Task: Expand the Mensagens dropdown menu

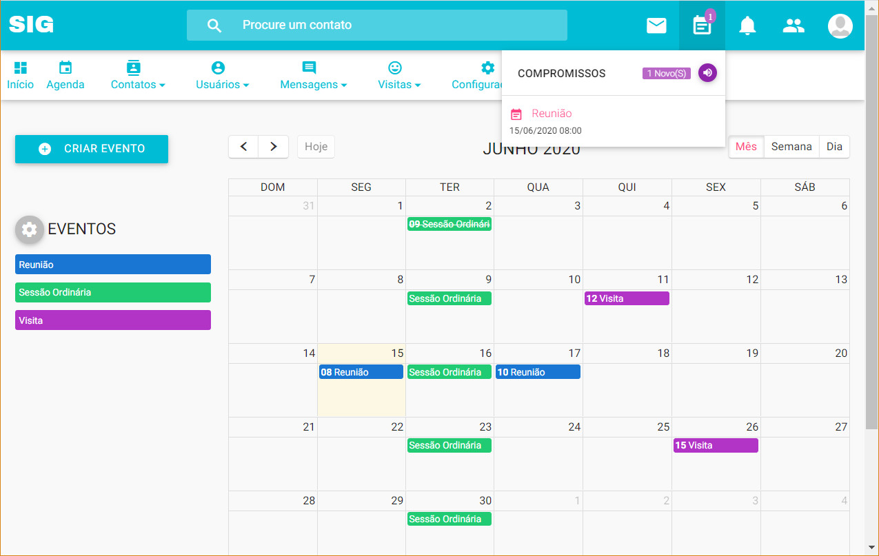Action: [313, 75]
